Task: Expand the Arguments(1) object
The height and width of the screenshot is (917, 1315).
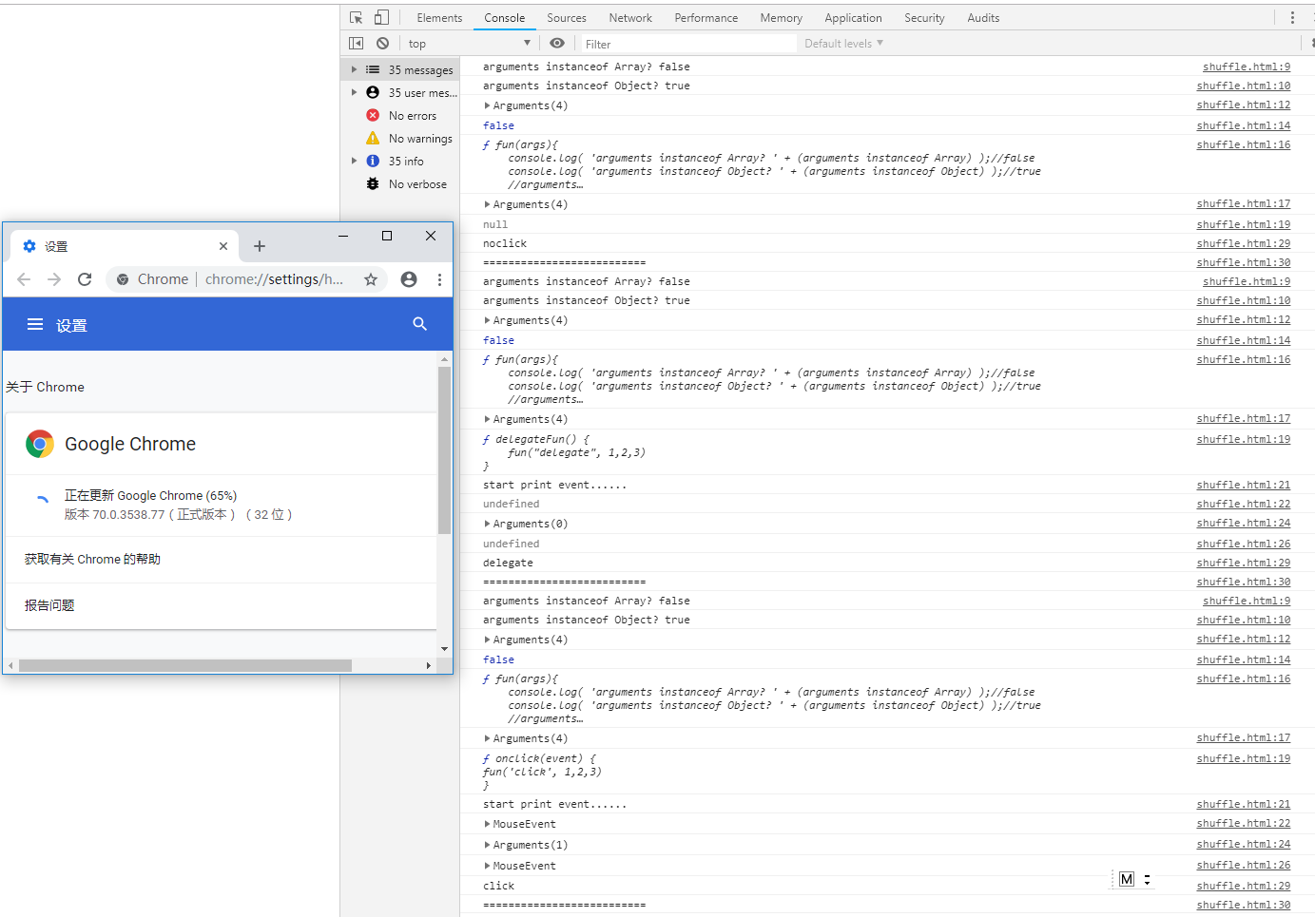Action: click(x=488, y=845)
